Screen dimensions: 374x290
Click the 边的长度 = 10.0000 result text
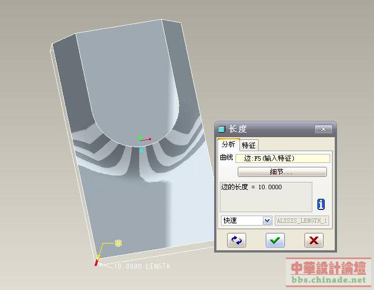pyautogui.click(x=251, y=187)
